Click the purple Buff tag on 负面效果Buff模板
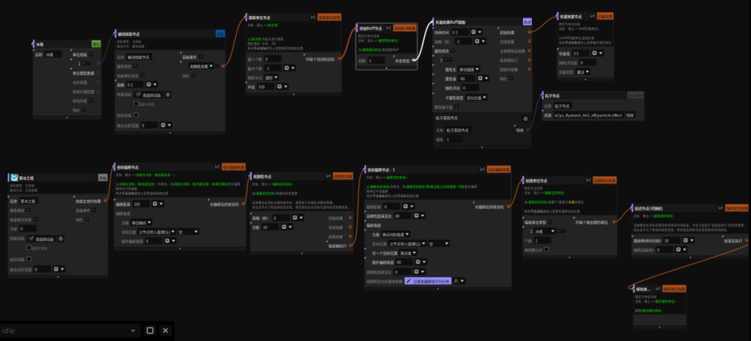The image size is (751, 341). (x=527, y=22)
